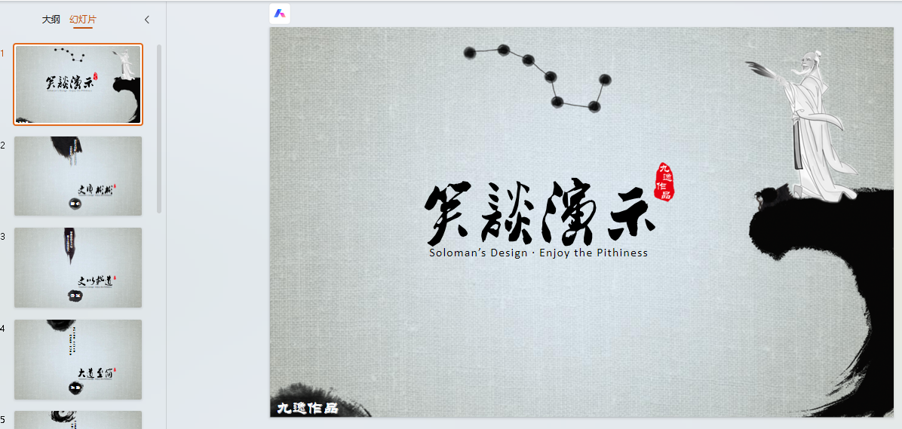Select the red 九逸作品 seal stamp
This screenshot has height=429, width=902.
coord(664,182)
